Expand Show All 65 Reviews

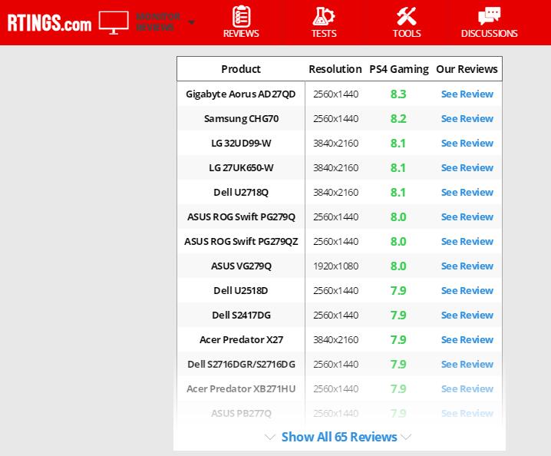(x=339, y=437)
